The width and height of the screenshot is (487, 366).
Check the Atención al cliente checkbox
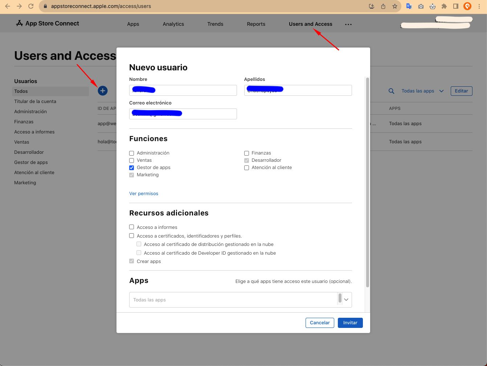tap(246, 168)
